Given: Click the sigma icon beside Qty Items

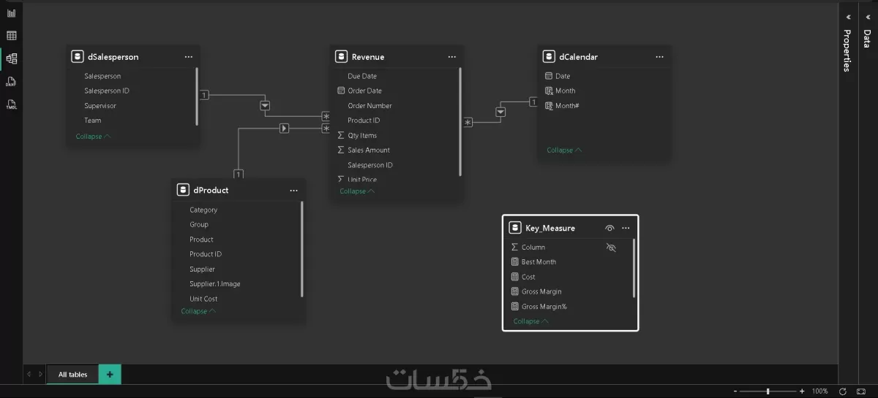Looking at the screenshot, I should point(341,135).
